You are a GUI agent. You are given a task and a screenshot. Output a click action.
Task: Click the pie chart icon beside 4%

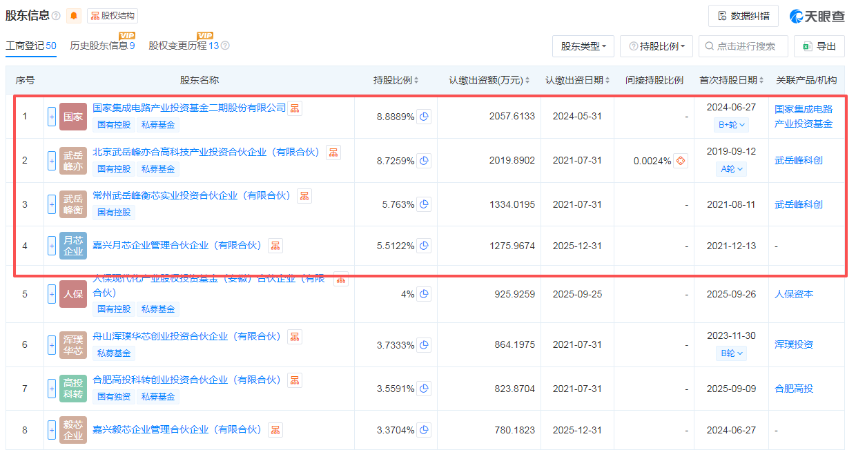coord(425,294)
